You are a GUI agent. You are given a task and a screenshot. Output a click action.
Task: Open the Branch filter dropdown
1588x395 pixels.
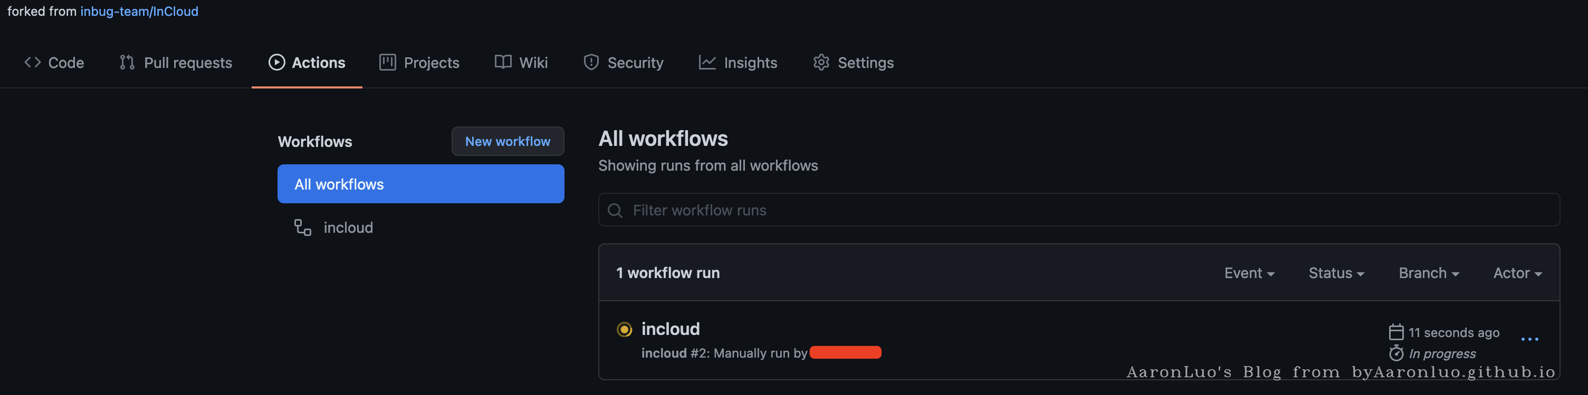tap(1428, 273)
